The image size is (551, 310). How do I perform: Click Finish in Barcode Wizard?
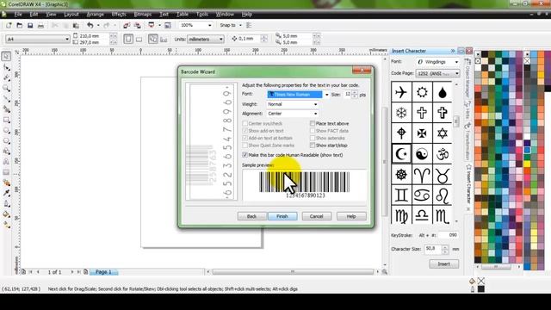tap(282, 216)
